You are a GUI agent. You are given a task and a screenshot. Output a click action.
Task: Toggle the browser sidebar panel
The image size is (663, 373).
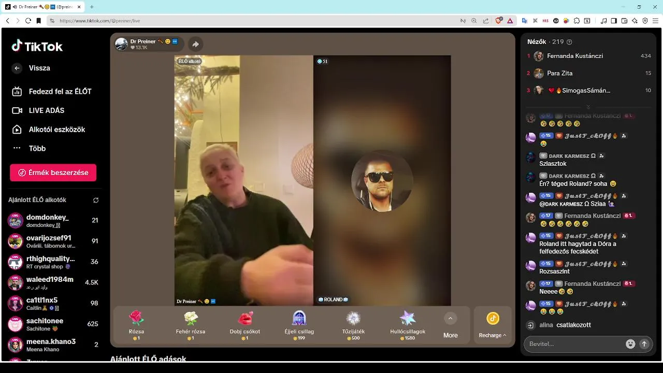(614, 21)
